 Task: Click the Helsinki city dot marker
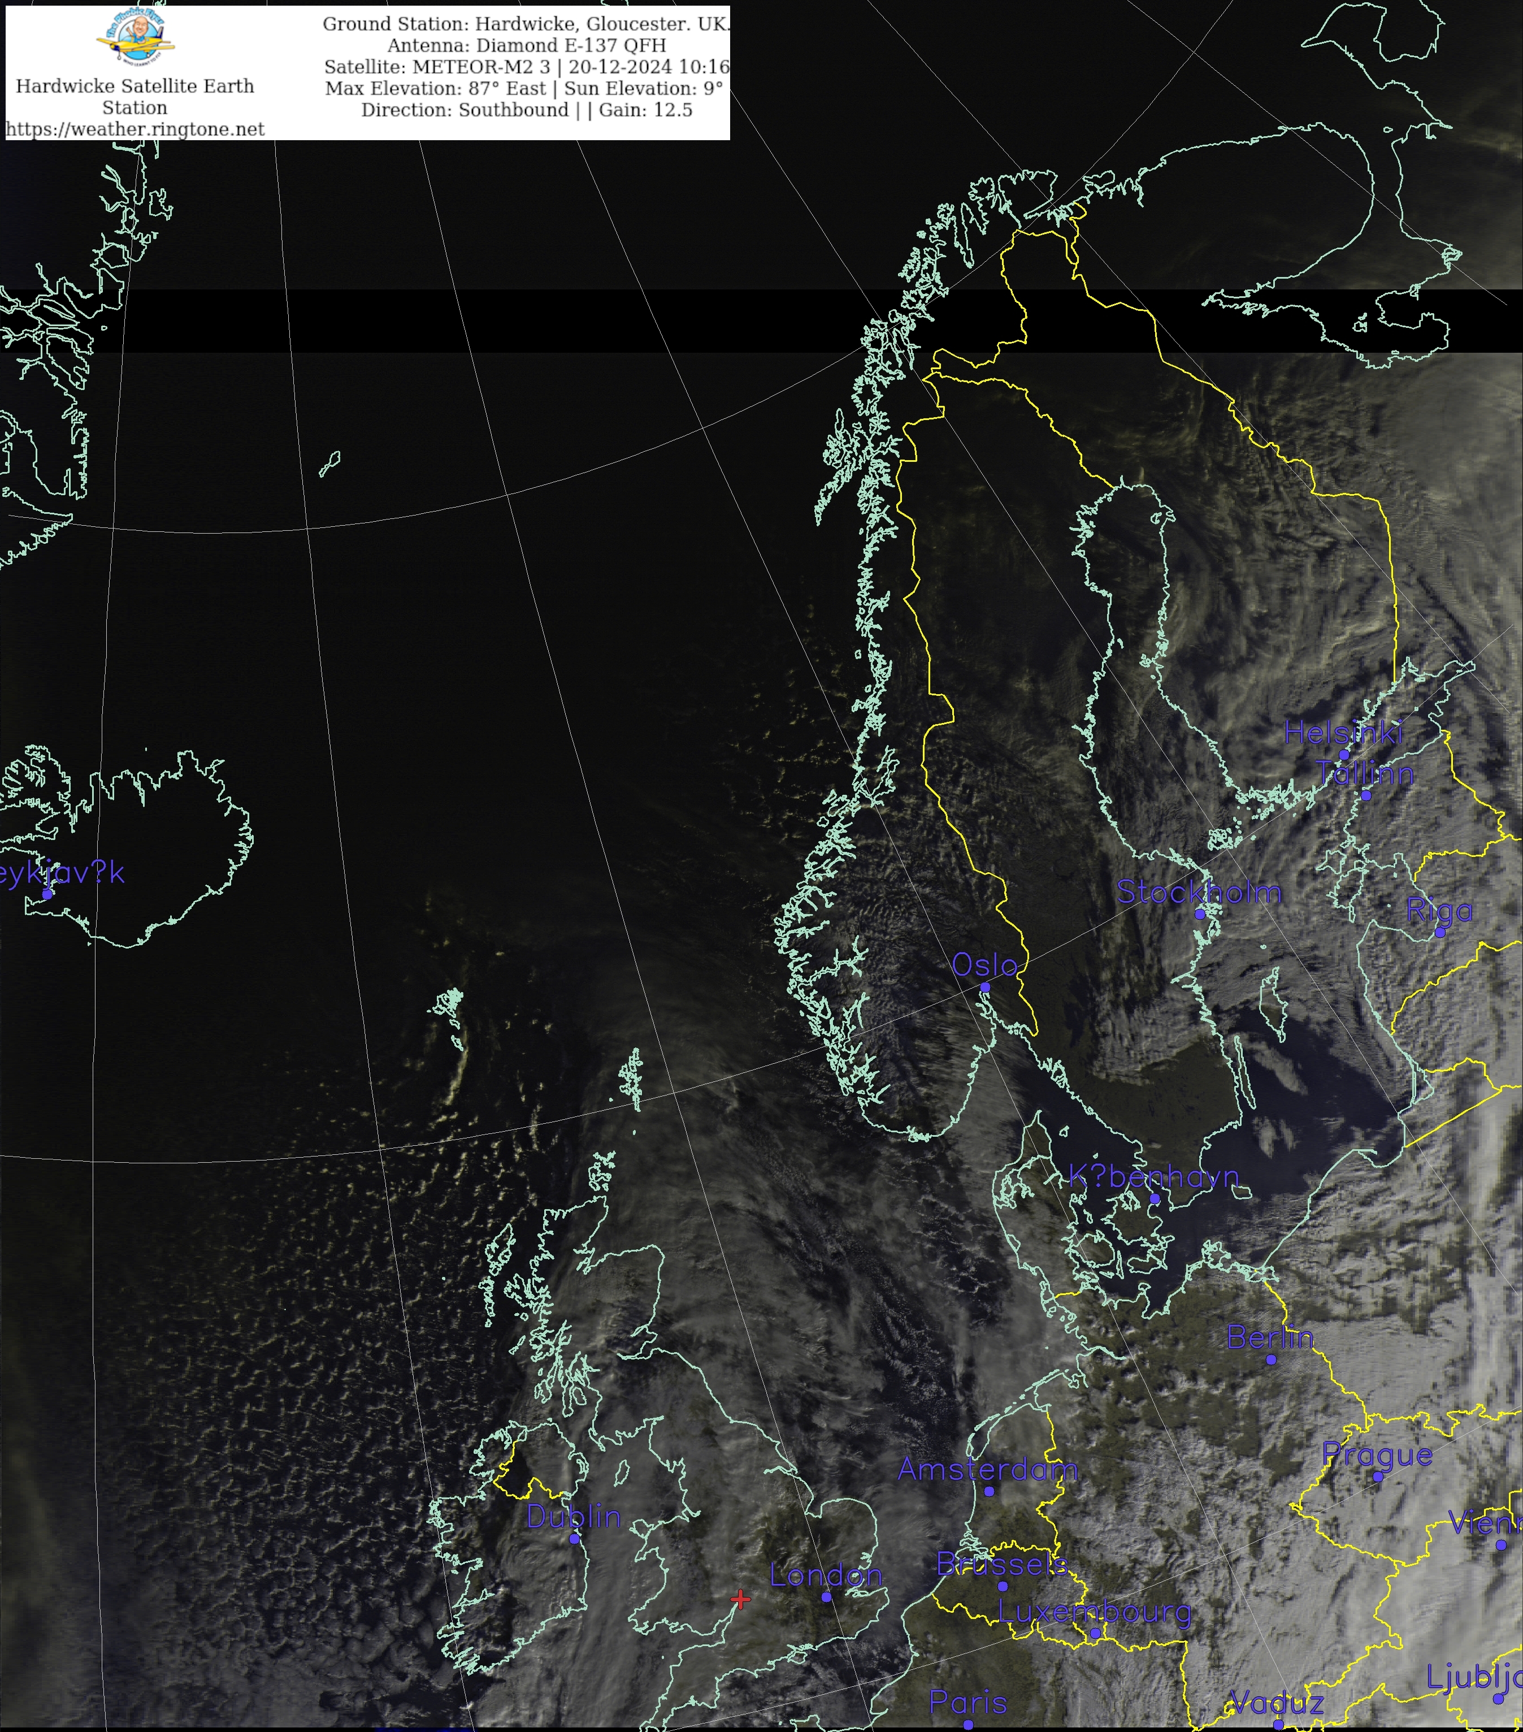pyautogui.click(x=1343, y=754)
